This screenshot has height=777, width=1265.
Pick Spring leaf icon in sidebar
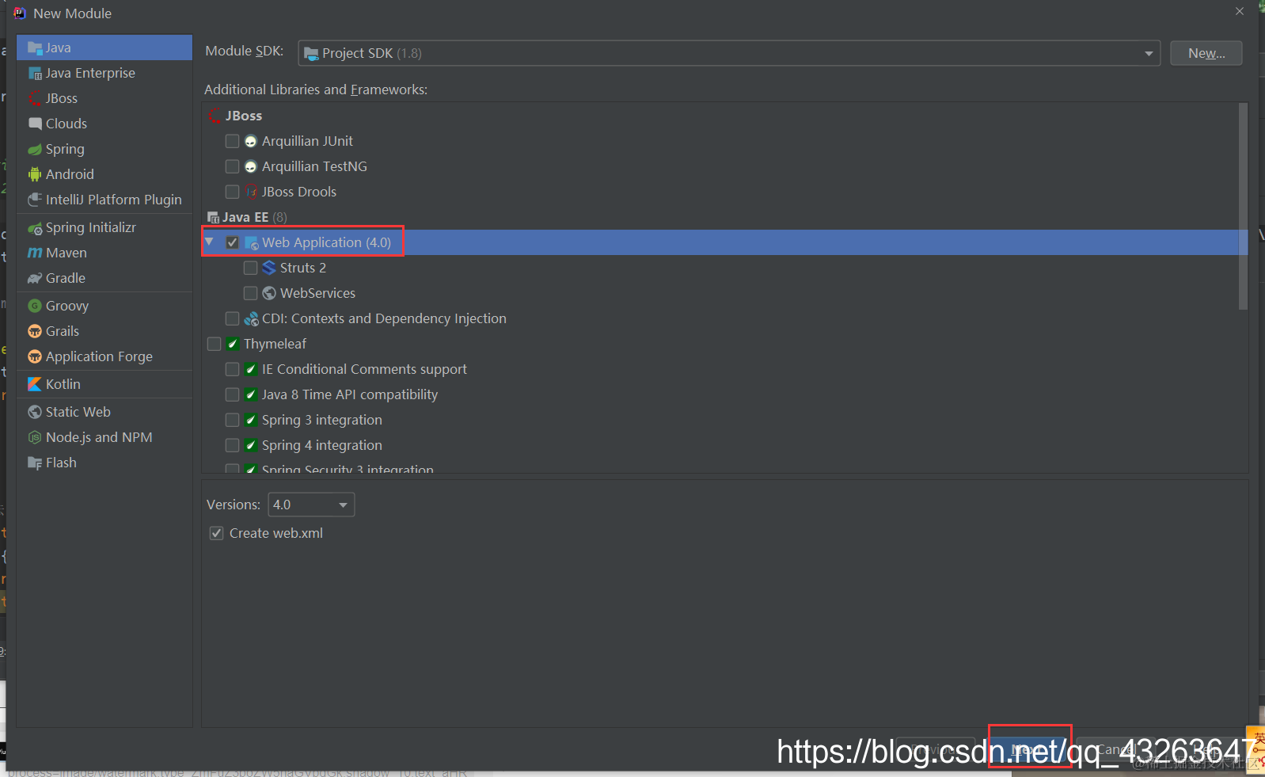[x=35, y=149]
